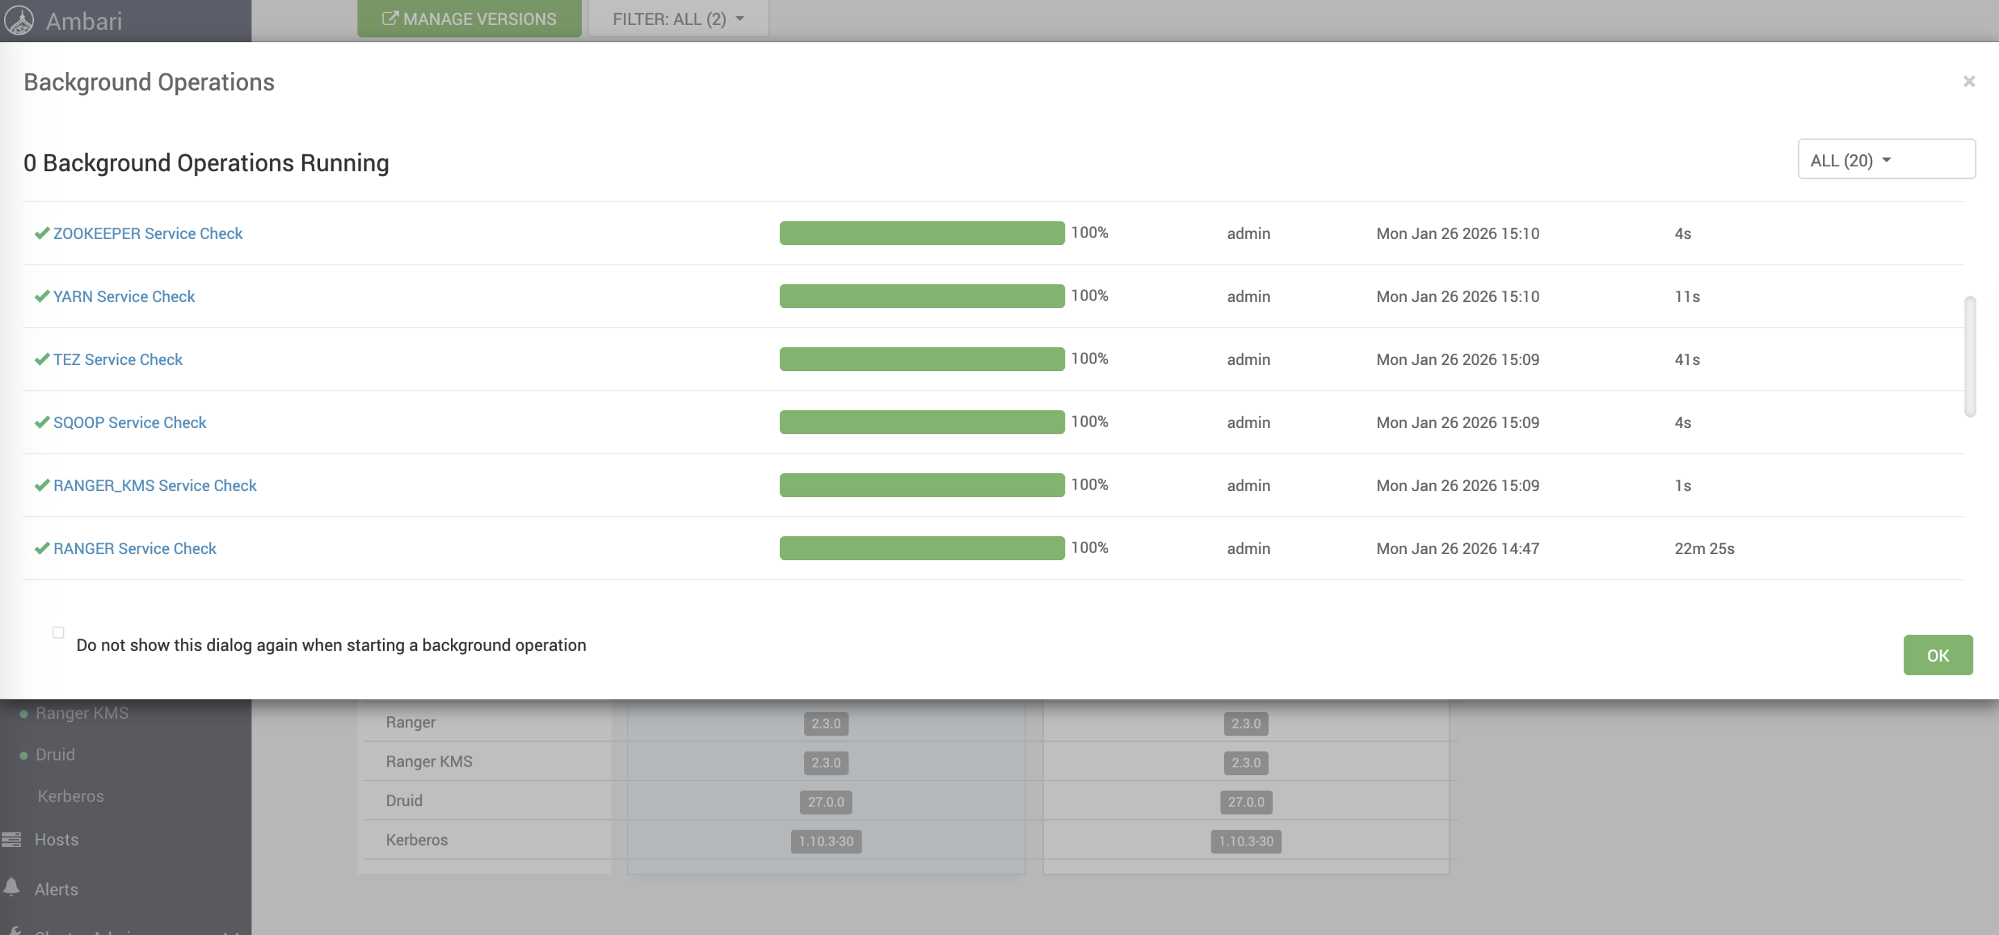The image size is (1999, 935).
Task: Expand the FILTER: ALL (2) dropdown
Action: click(677, 19)
